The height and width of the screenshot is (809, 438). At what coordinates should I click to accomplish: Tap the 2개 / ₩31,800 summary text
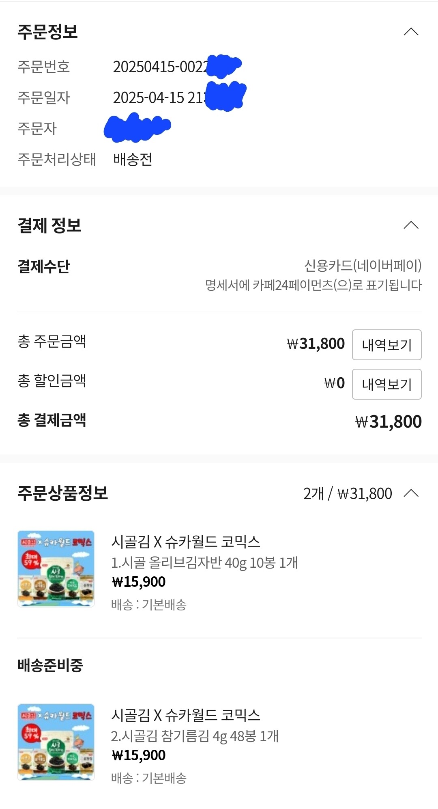point(348,494)
